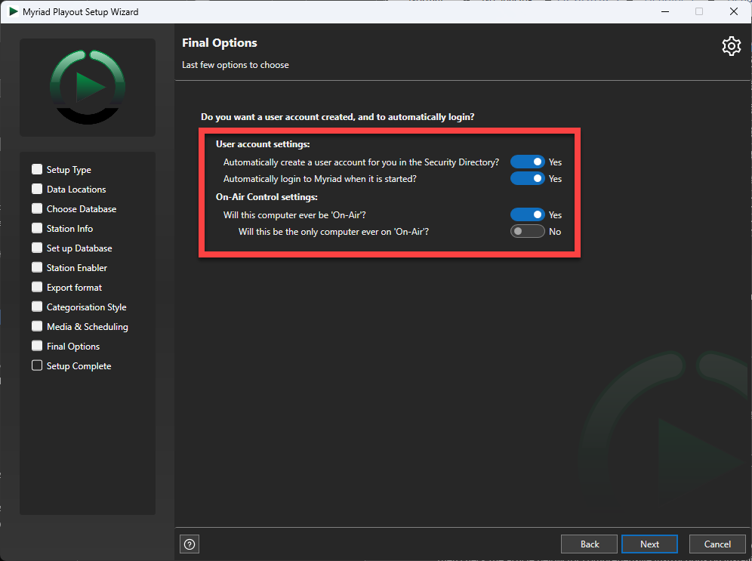Close the Setup Wizard window
The width and height of the screenshot is (752, 561).
[x=734, y=11]
